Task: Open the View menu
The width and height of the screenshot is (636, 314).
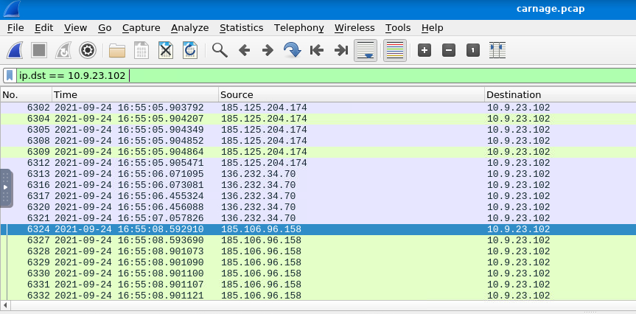Action: (x=75, y=28)
